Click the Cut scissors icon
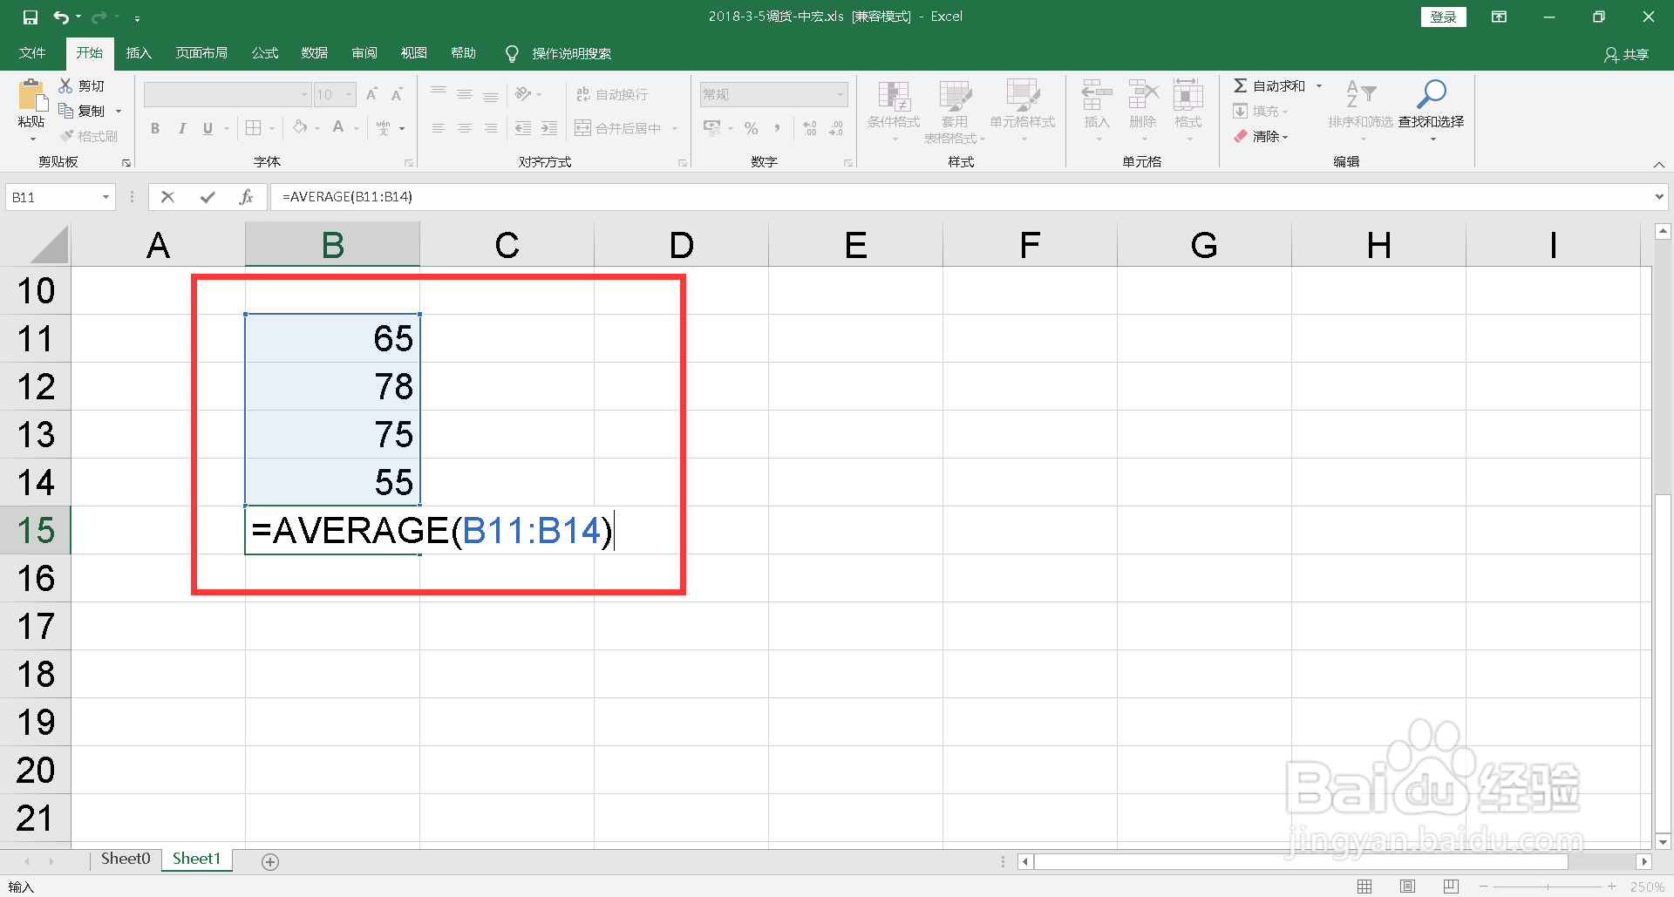The image size is (1674, 897). click(x=65, y=85)
